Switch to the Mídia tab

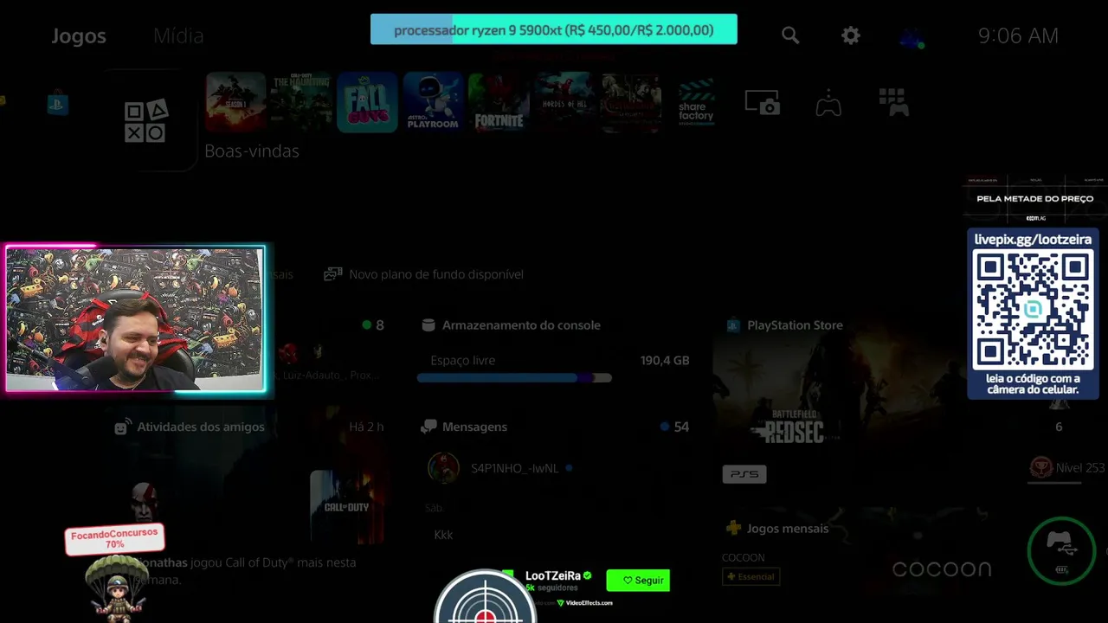pos(178,35)
